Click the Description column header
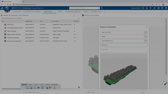168x94 pixels. pos(56,21)
